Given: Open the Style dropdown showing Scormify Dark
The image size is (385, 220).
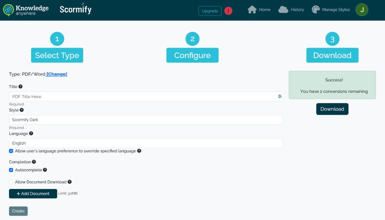Looking at the screenshot, I should tap(146, 120).
